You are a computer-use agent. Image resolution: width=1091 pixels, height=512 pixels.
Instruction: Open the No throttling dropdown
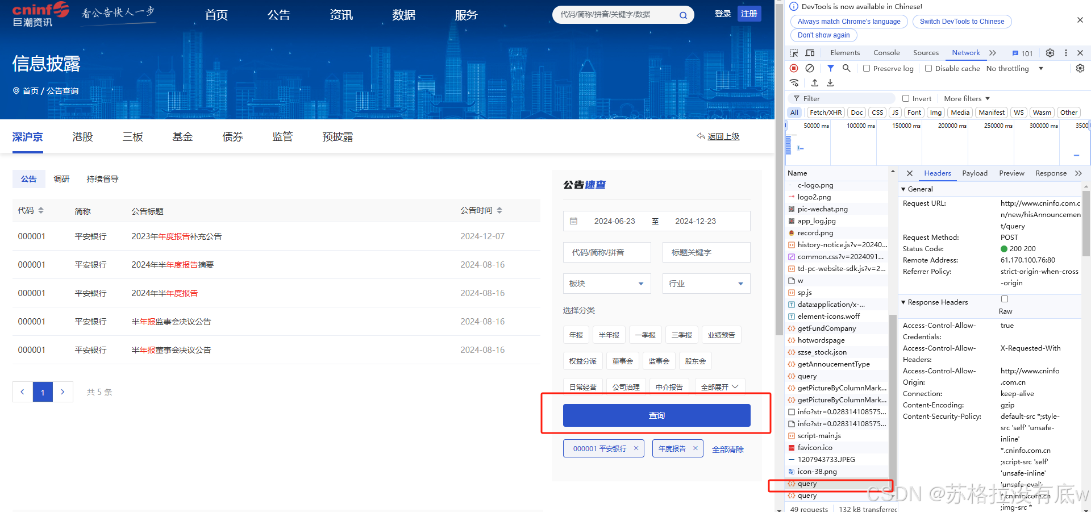pyautogui.click(x=1015, y=69)
